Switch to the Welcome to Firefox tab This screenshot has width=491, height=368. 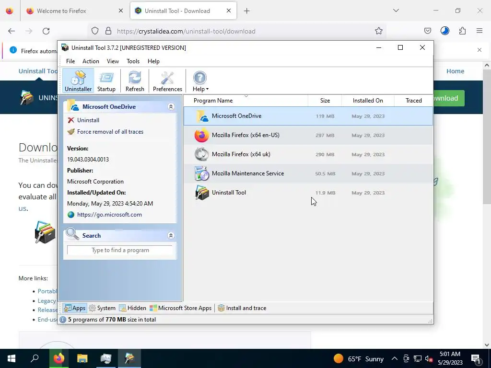click(74, 11)
